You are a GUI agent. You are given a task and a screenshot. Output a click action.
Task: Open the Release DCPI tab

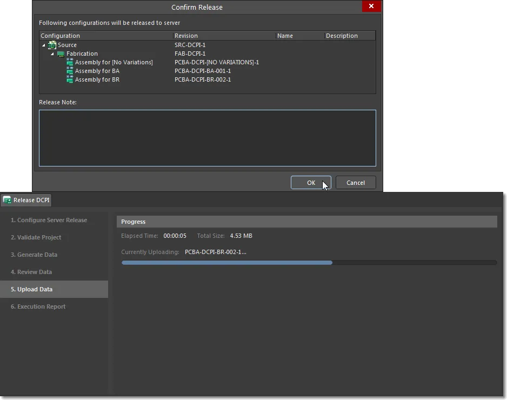[26, 200]
